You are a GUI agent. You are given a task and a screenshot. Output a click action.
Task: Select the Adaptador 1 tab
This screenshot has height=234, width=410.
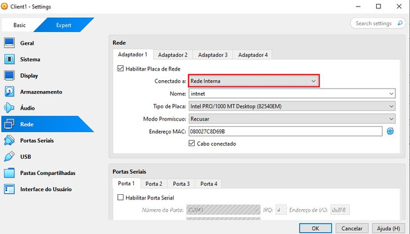(133, 54)
